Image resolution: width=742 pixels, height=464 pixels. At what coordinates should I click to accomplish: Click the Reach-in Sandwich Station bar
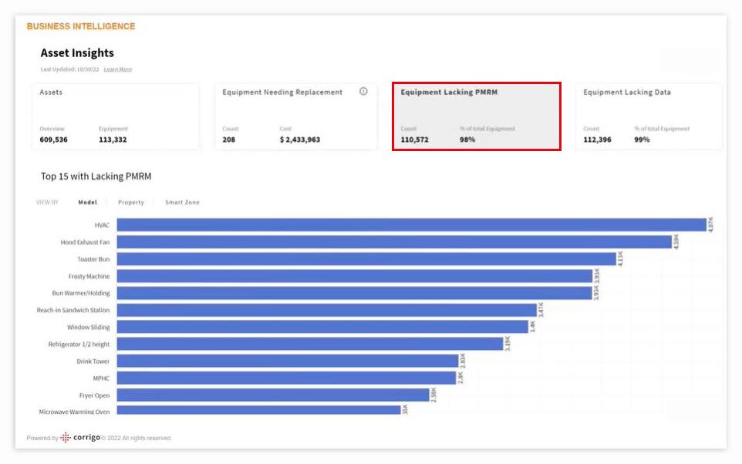click(327, 311)
